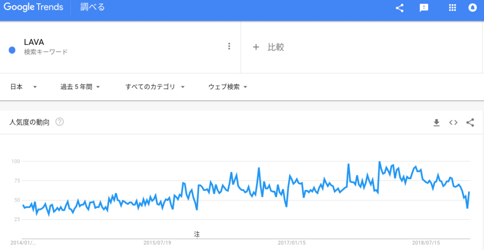Open the embed code icon for the chart
This screenshot has height=250, width=484.
453,122
